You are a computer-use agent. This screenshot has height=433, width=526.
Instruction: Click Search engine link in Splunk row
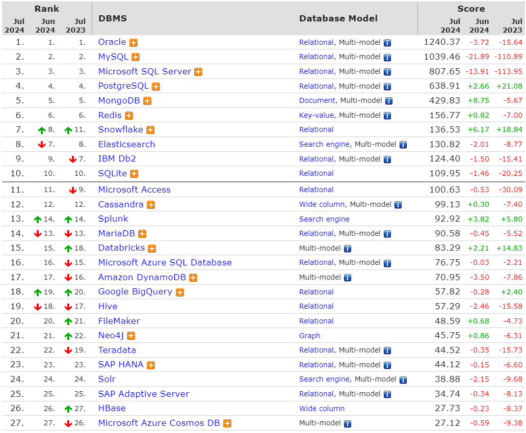pyautogui.click(x=324, y=220)
